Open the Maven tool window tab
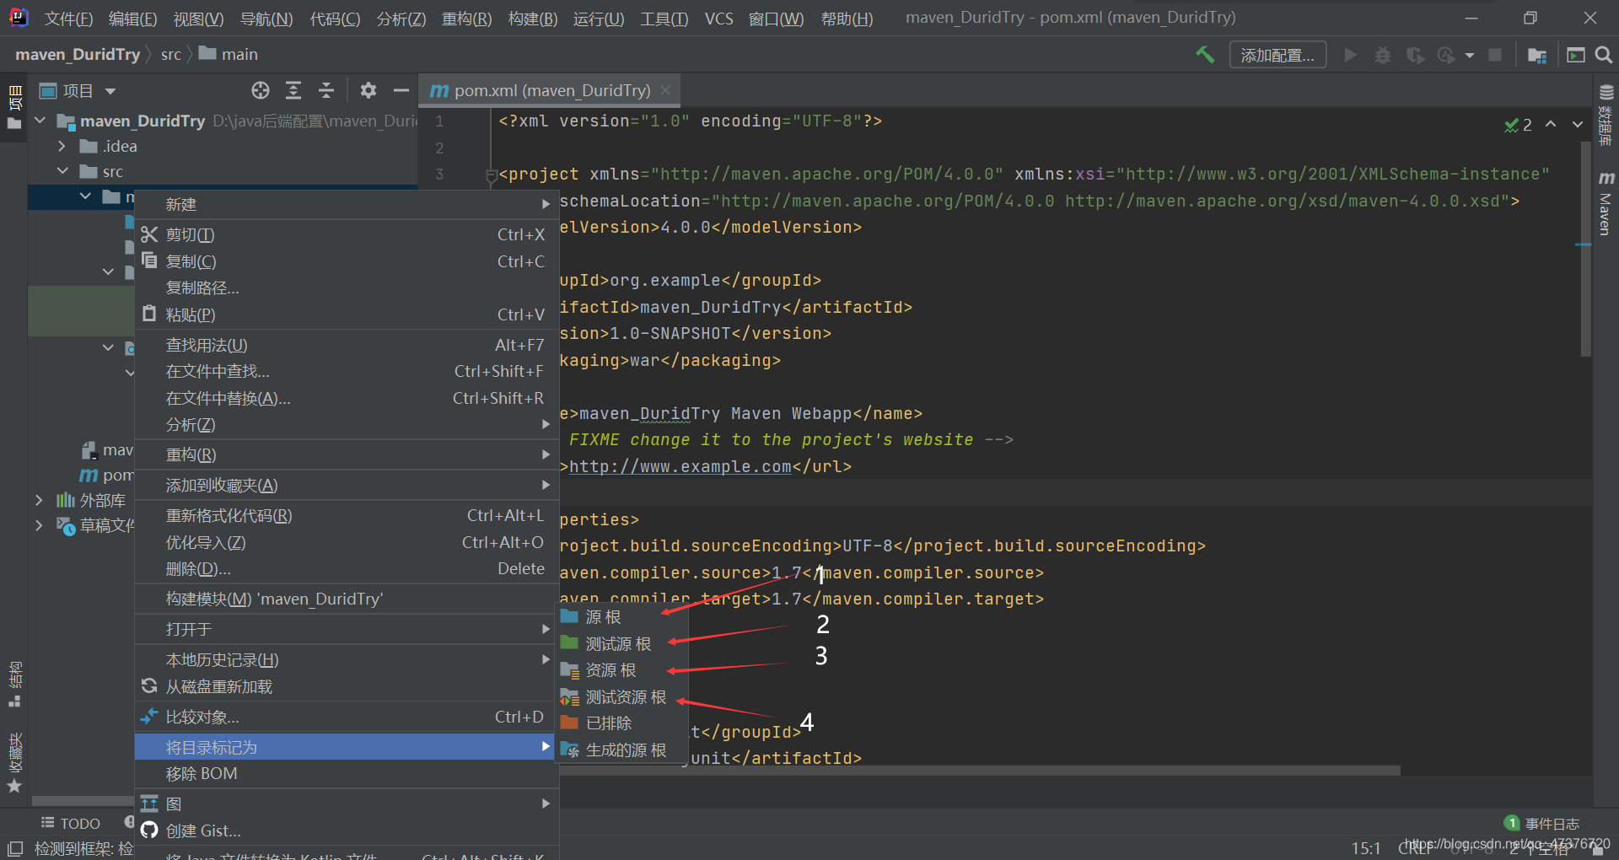Image resolution: width=1619 pixels, height=860 pixels. click(1606, 203)
